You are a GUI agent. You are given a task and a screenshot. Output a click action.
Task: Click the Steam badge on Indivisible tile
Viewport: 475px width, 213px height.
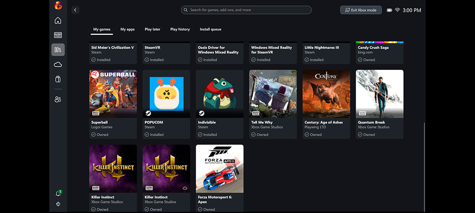[202, 113]
